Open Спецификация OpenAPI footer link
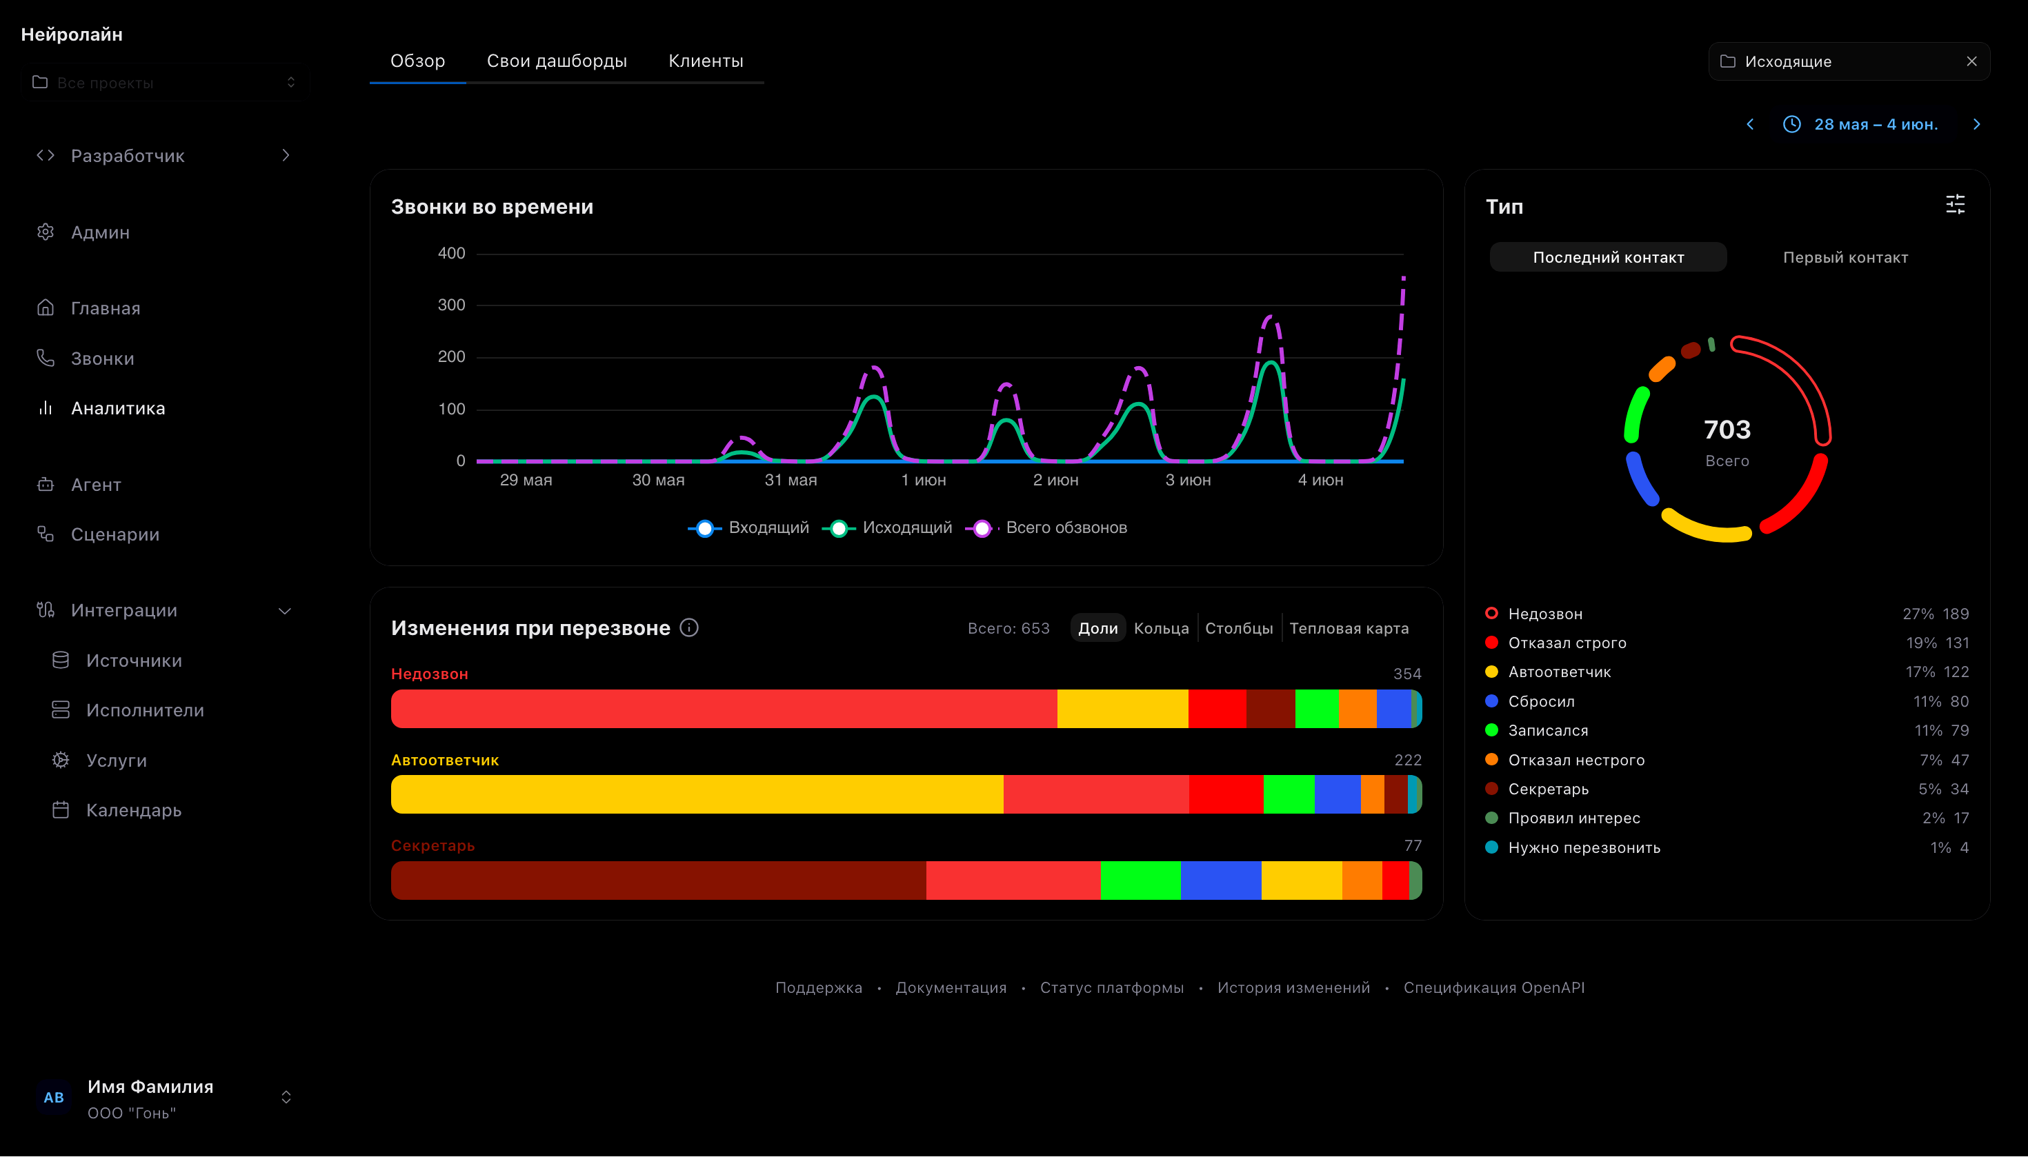 click(x=1494, y=988)
